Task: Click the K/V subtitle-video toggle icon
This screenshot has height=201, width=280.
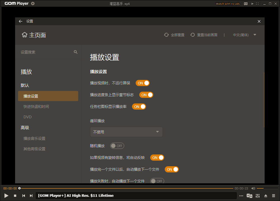Action: coord(249,196)
